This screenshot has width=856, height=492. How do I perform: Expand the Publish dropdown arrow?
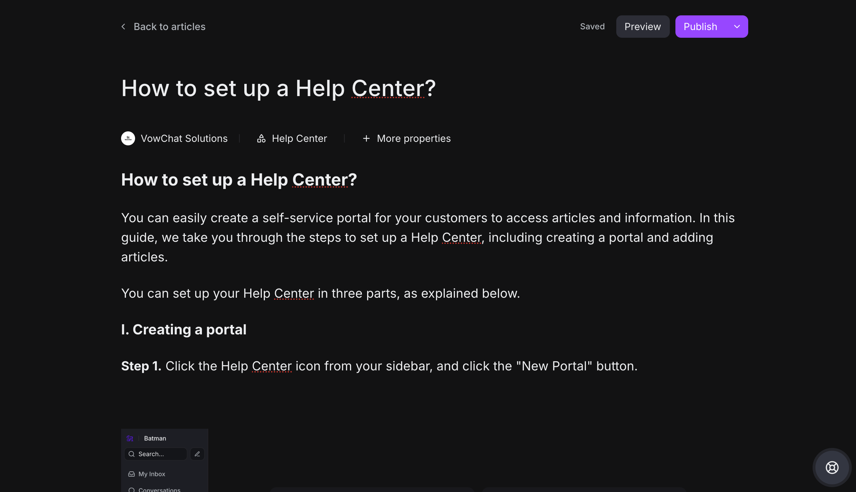(737, 27)
